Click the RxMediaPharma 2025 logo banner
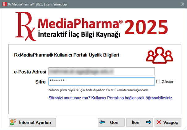Screen dimensions: 187x130 click(x=91, y=26)
